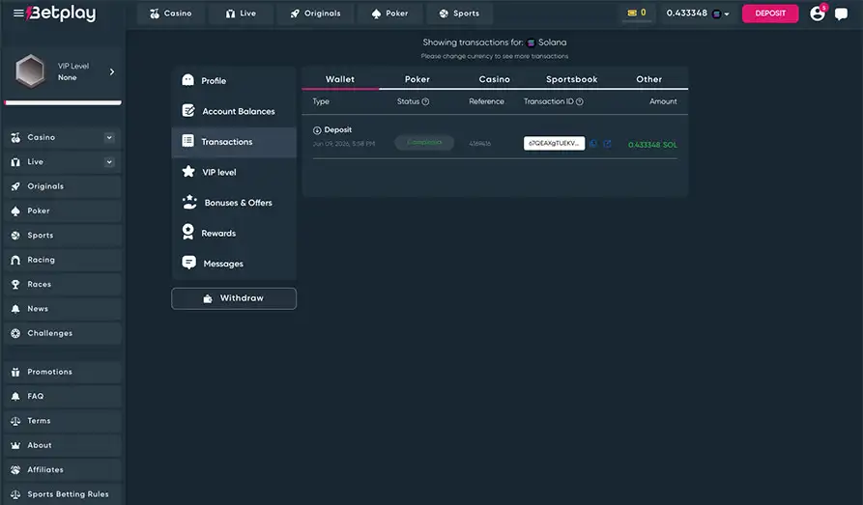Image resolution: width=863 pixels, height=505 pixels.
Task: Open sidebar Affiliates link
Action: pos(62,470)
